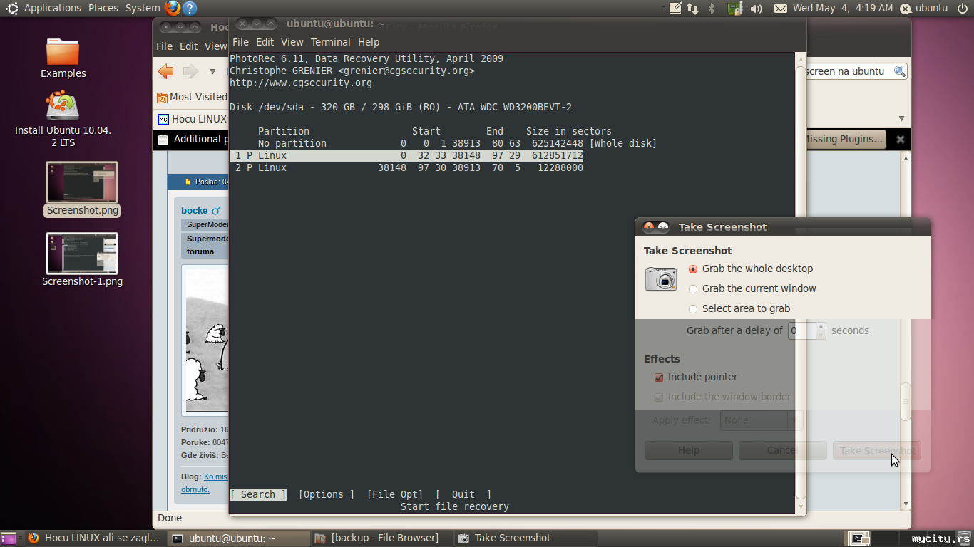Open the network connections tray icon
The width and height of the screenshot is (974, 547).
point(692,8)
